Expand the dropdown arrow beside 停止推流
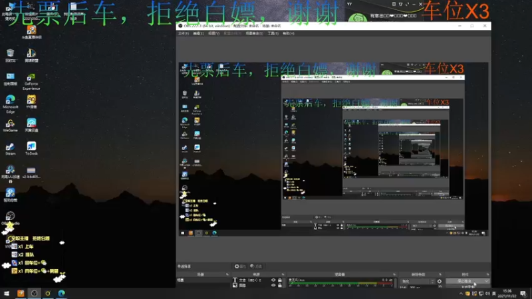Image resolution: width=532 pixels, height=299 pixels. coord(487,281)
